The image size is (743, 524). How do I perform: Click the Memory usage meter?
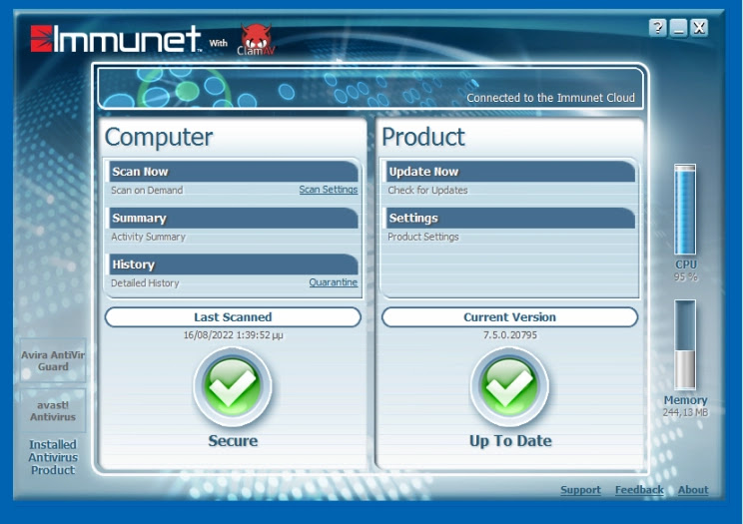(x=685, y=344)
